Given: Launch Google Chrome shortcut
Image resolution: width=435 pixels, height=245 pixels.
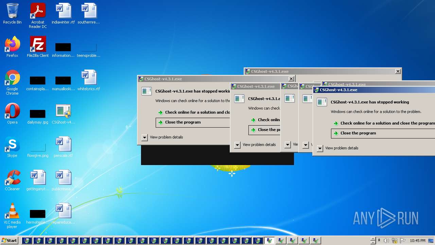Looking at the screenshot, I should [x=12, y=82].
